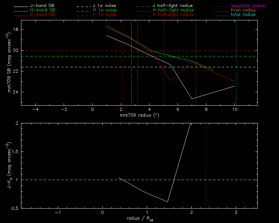
Task: Click the J-band SB legend label
Action: point(42,6)
